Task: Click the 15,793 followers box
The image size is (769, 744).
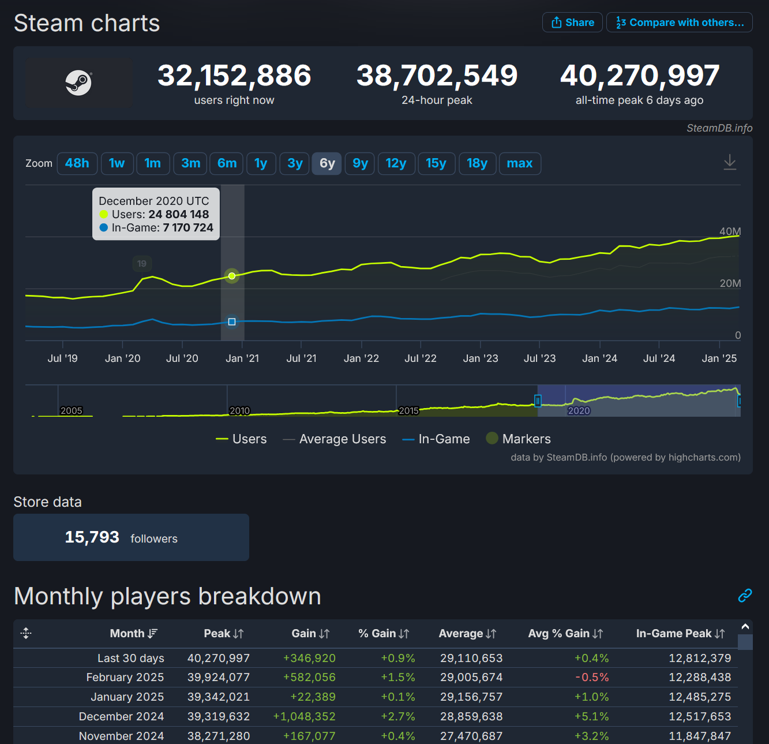Action: click(x=131, y=537)
